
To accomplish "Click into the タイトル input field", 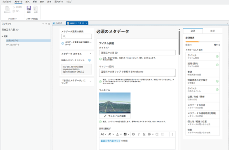I will (x=137, y=53).
